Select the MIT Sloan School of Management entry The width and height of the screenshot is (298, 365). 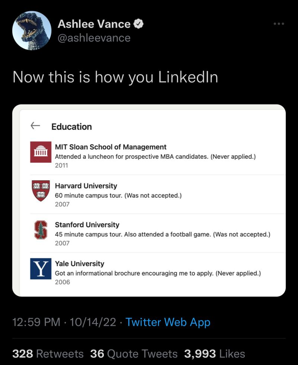click(x=111, y=147)
